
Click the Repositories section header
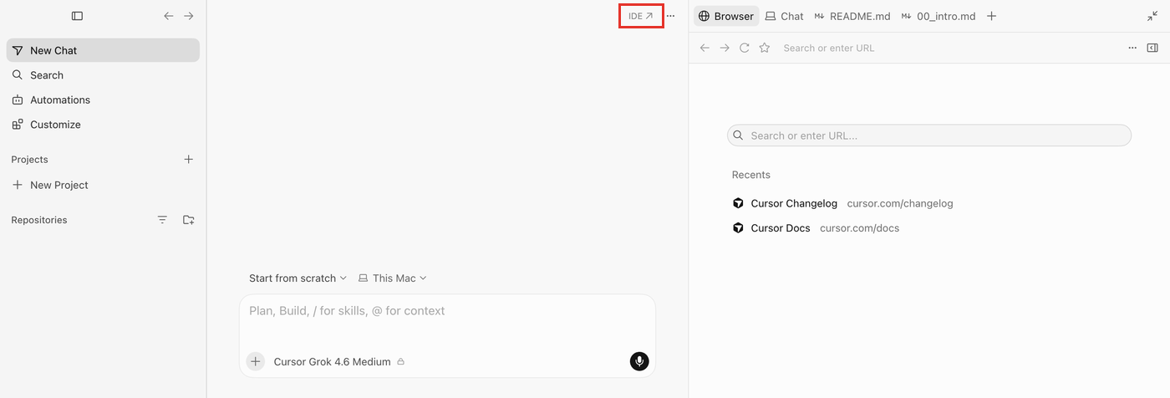click(39, 220)
